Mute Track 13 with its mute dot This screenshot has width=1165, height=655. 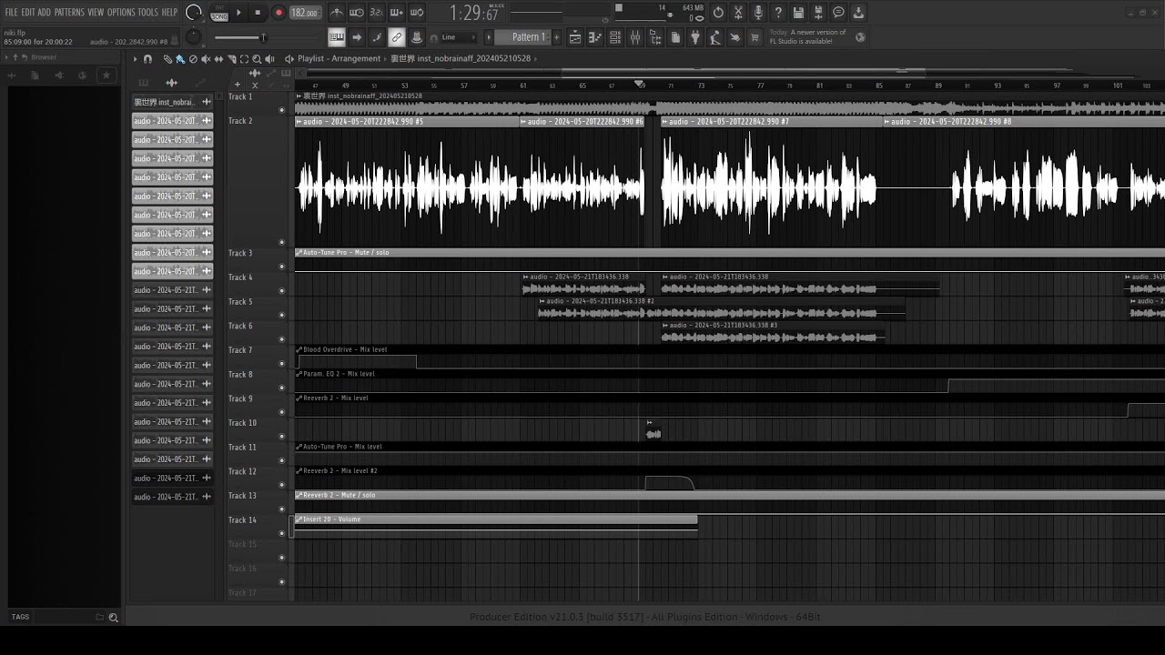coord(281,509)
